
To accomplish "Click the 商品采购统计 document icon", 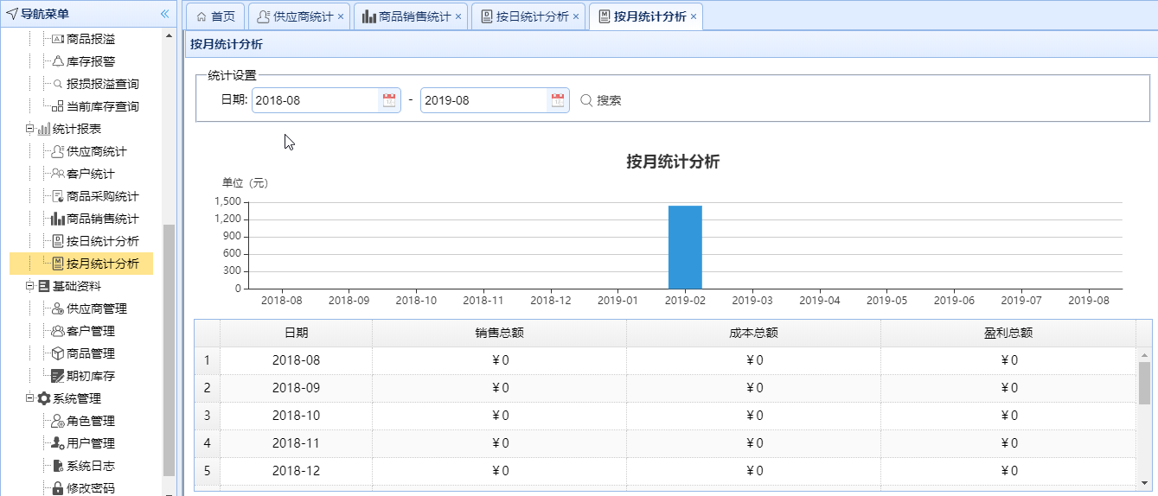I will point(58,196).
